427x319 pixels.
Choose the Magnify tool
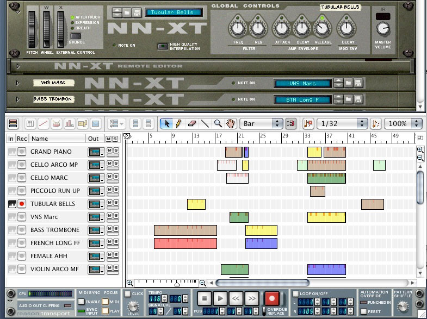[218, 124]
